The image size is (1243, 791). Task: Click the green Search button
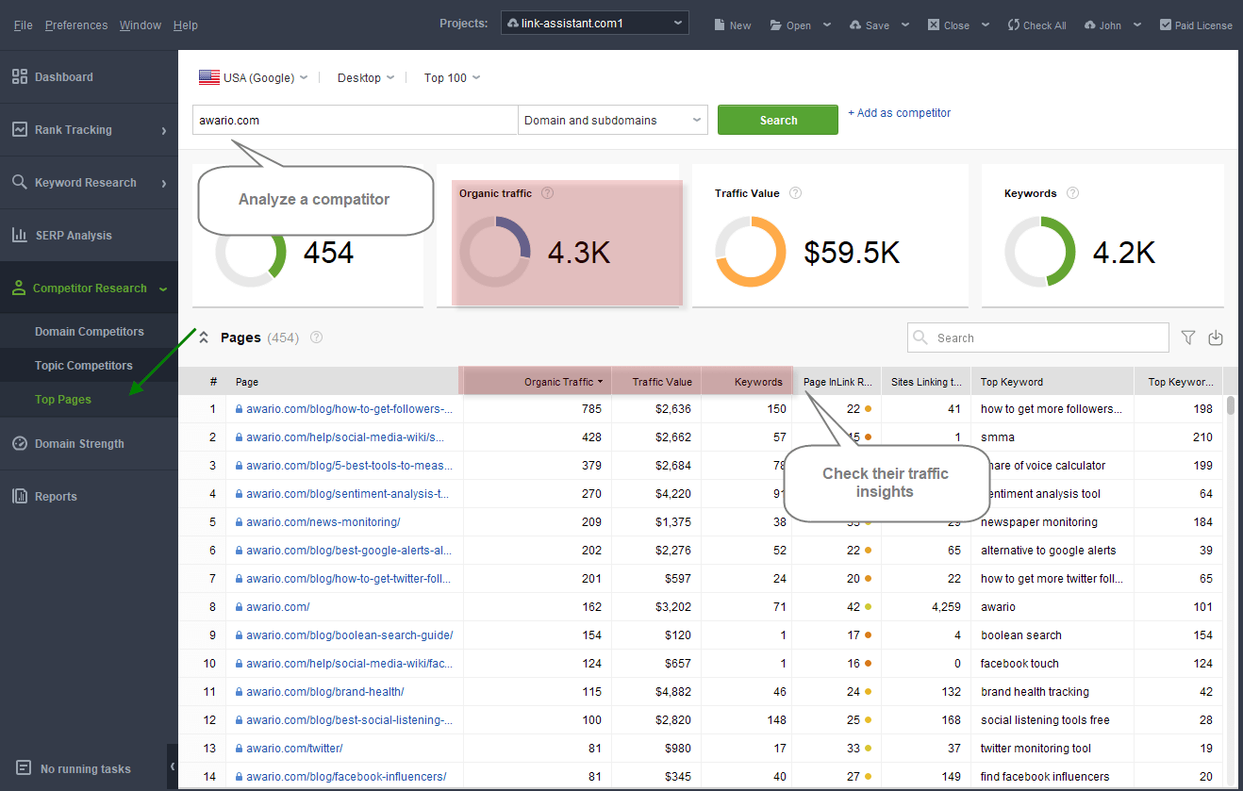[778, 120]
